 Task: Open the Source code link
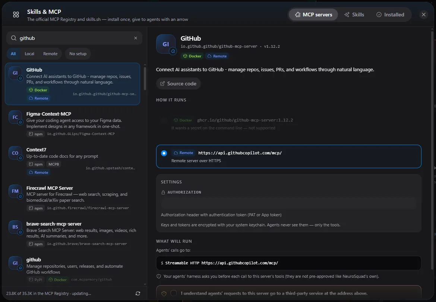(x=178, y=84)
